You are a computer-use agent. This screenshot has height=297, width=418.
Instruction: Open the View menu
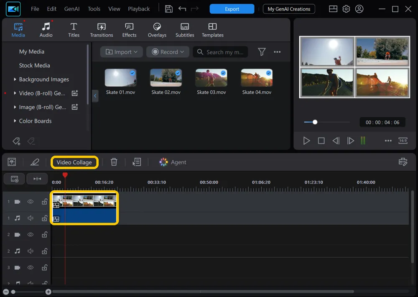(x=114, y=9)
